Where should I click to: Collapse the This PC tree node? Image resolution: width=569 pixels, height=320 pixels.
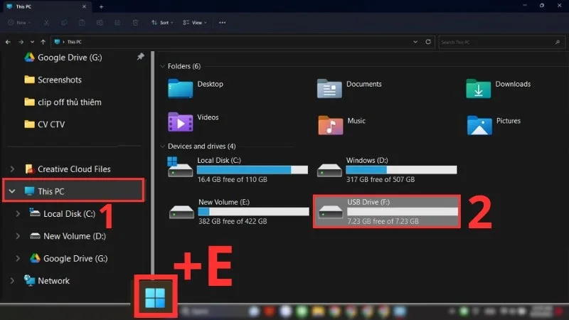pyautogui.click(x=12, y=191)
